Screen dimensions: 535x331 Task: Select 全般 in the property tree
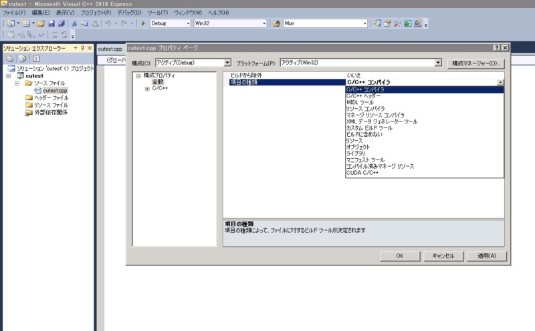click(x=158, y=82)
